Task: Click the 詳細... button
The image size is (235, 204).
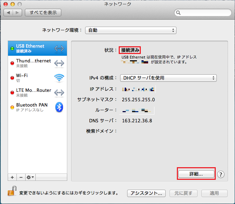Action: [195, 174]
